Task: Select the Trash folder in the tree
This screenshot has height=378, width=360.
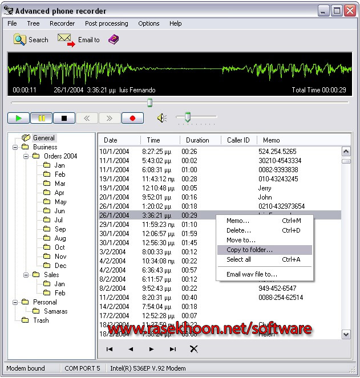Action: [x=35, y=320]
